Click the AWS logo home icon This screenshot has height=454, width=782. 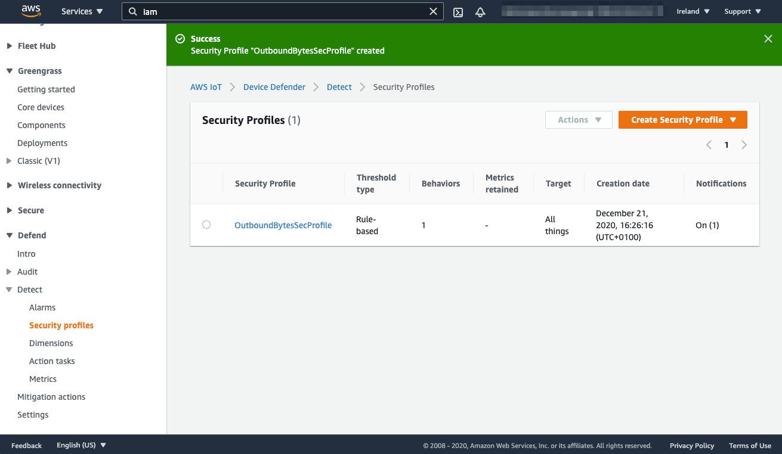coord(31,11)
